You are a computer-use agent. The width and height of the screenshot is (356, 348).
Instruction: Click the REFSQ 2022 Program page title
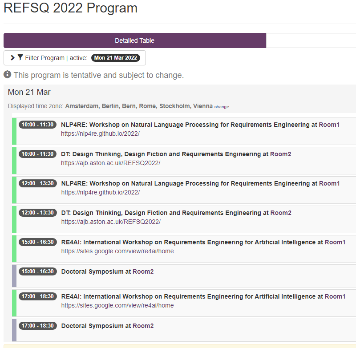70,8
